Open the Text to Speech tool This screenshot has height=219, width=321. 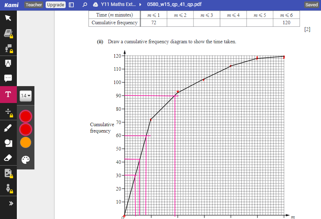pos(8,49)
